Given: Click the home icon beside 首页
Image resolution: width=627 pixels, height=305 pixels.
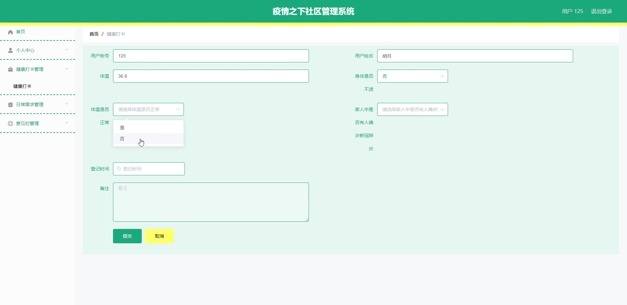Looking at the screenshot, I should coord(10,32).
